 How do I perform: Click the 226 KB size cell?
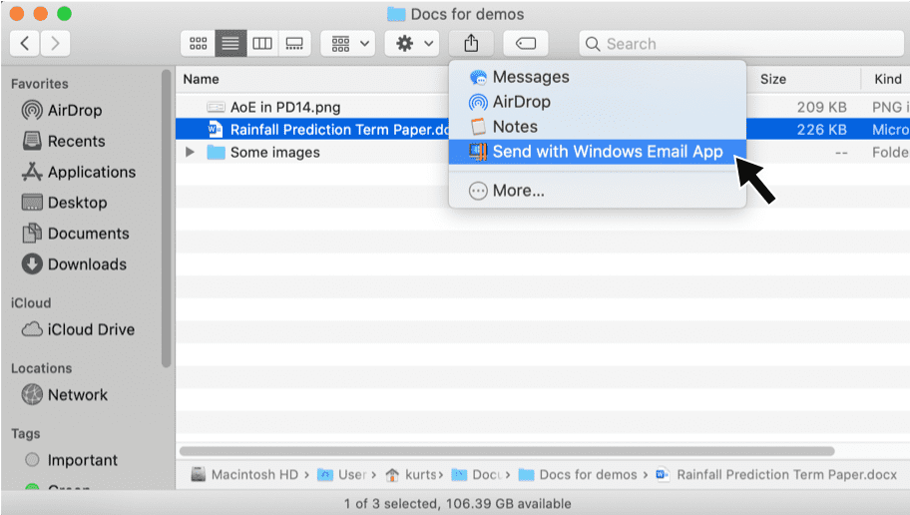tap(821, 130)
